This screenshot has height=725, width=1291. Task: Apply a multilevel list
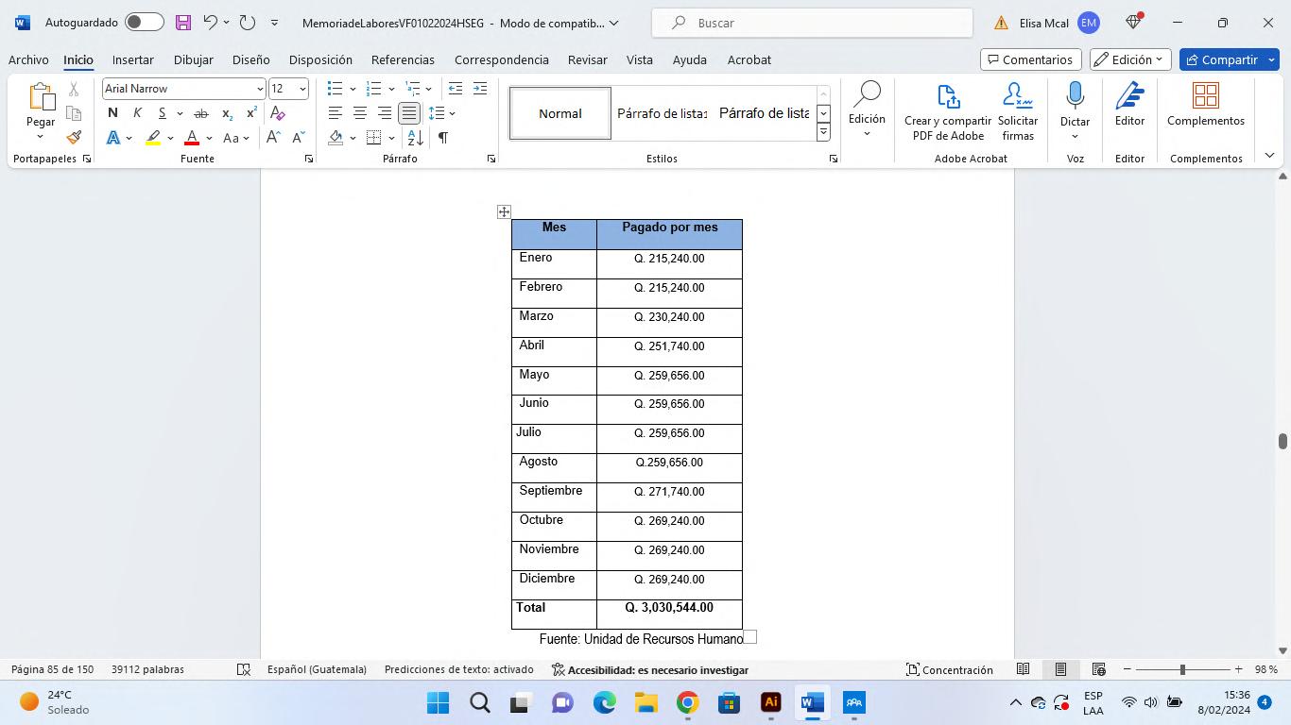[411, 89]
